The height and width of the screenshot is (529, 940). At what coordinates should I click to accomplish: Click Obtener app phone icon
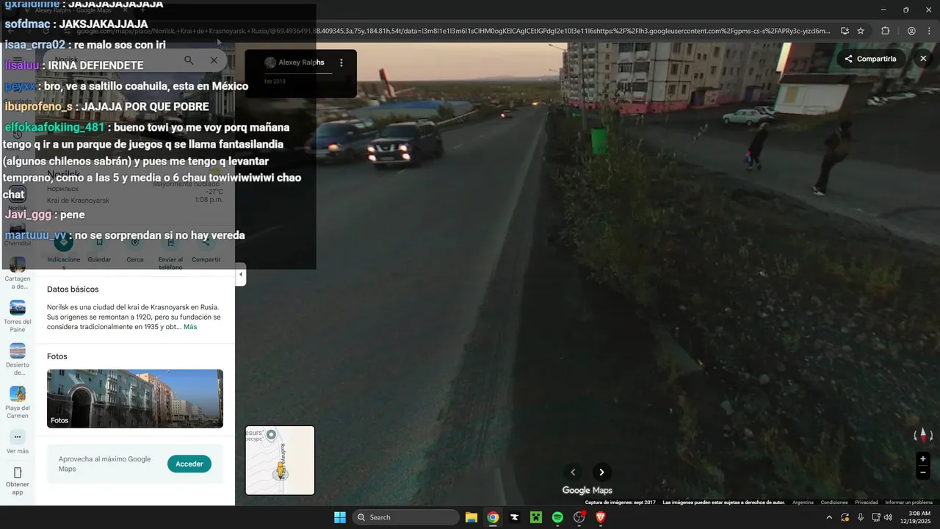[x=18, y=472]
